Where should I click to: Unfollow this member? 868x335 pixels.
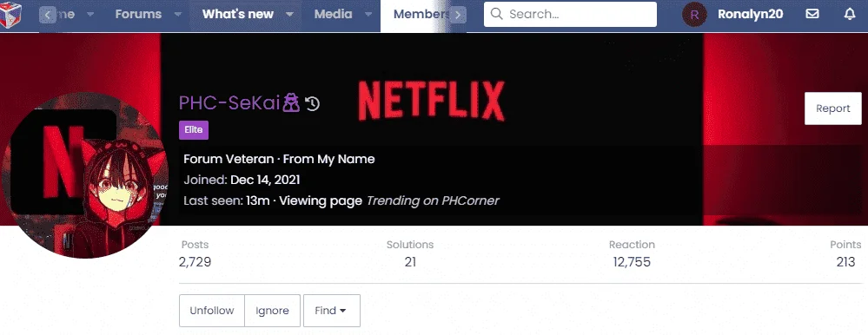(x=211, y=311)
